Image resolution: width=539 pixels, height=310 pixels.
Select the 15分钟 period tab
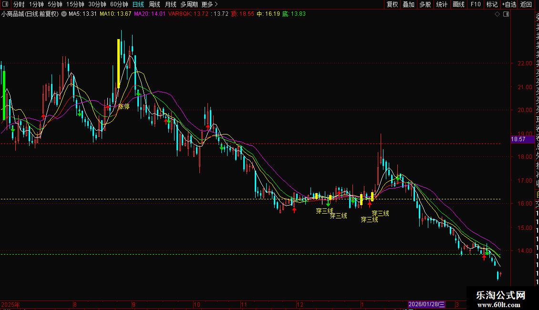tap(75, 4)
